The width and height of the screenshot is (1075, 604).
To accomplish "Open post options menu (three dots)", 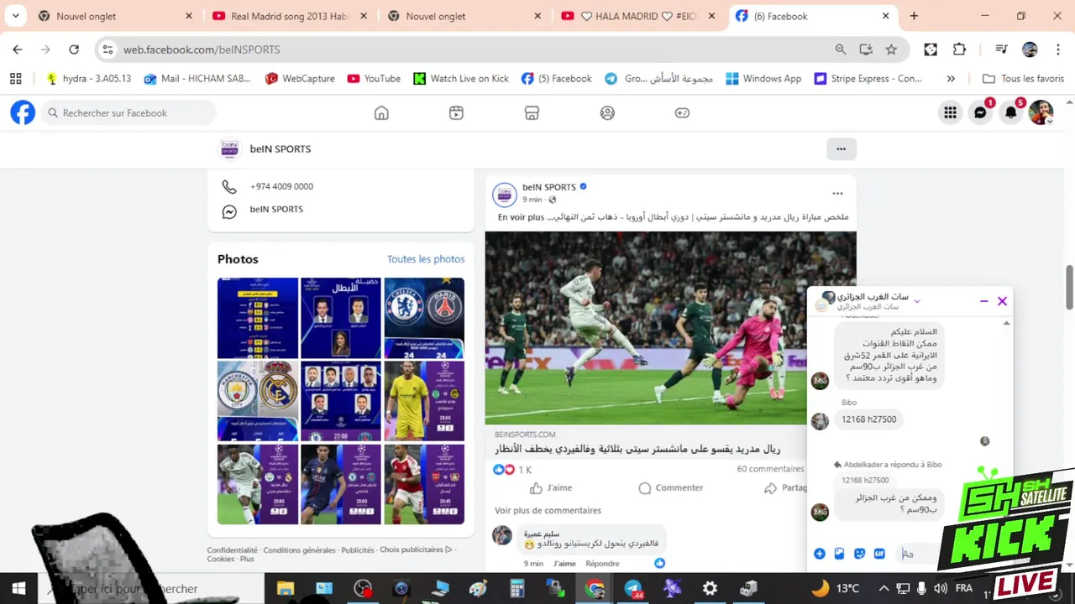I will coord(837,194).
